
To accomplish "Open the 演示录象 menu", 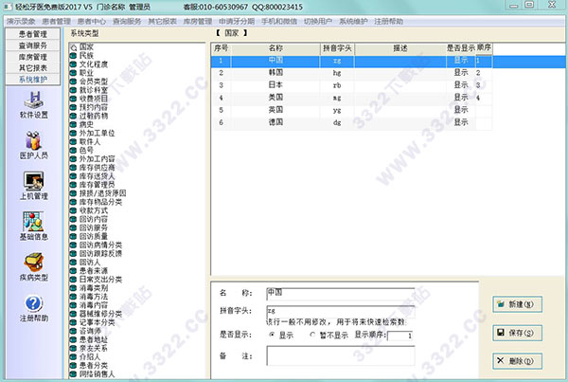I will (x=21, y=22).
